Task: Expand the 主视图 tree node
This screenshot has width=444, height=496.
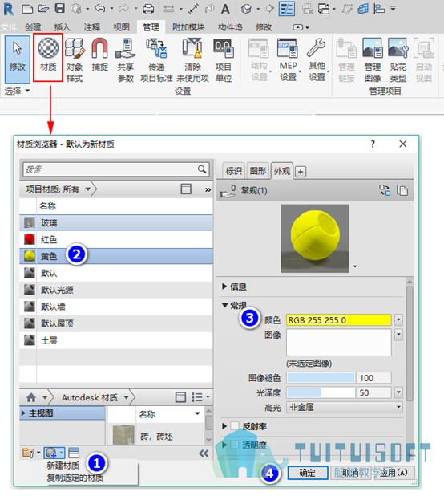Action: [23, 413]
